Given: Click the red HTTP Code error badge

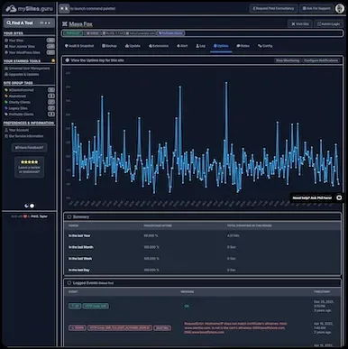Looking at the screenshot, I should 119,328.
